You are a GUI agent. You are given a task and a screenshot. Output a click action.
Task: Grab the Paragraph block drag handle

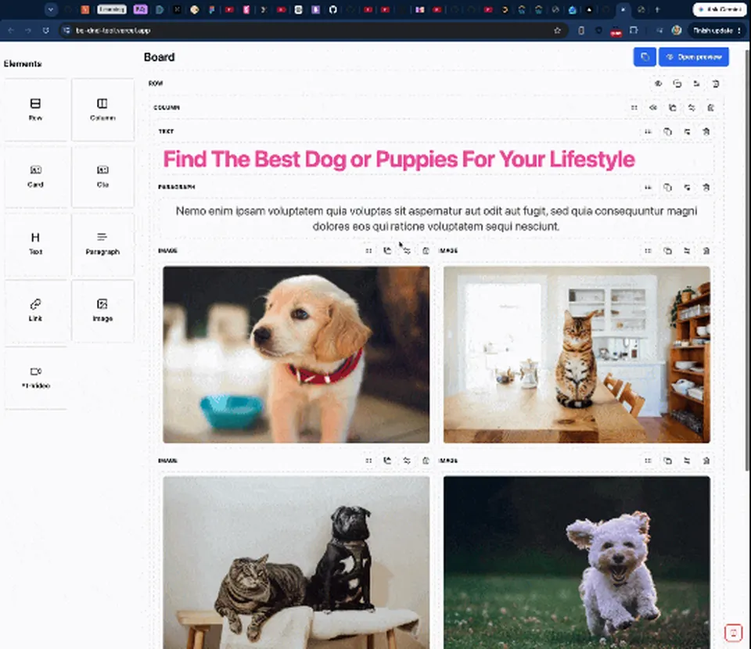click(648, 187)
